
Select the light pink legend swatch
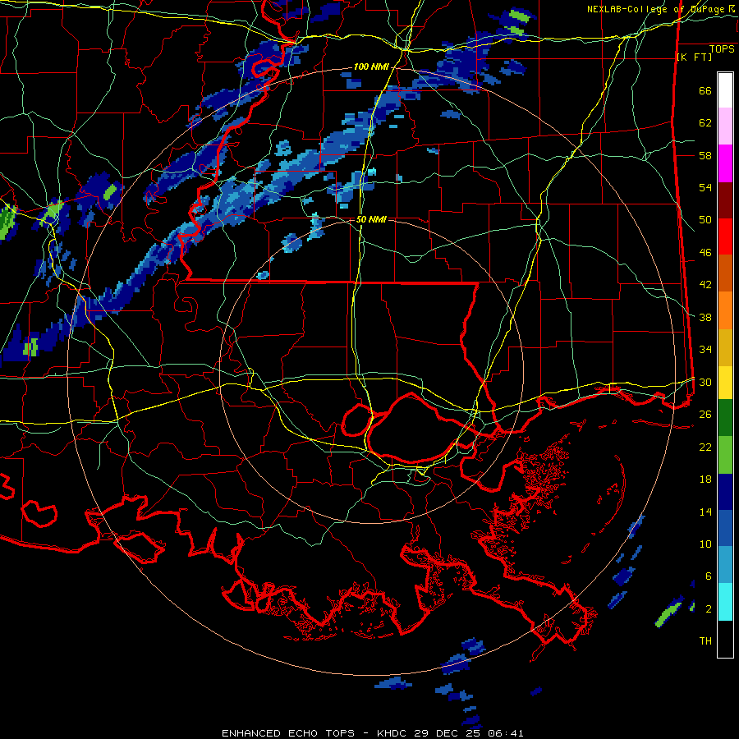point(725,126)
